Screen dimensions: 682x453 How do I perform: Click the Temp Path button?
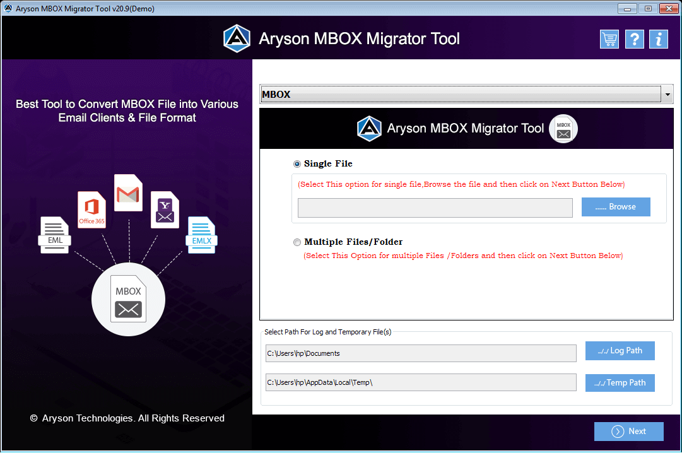(620, 383)
